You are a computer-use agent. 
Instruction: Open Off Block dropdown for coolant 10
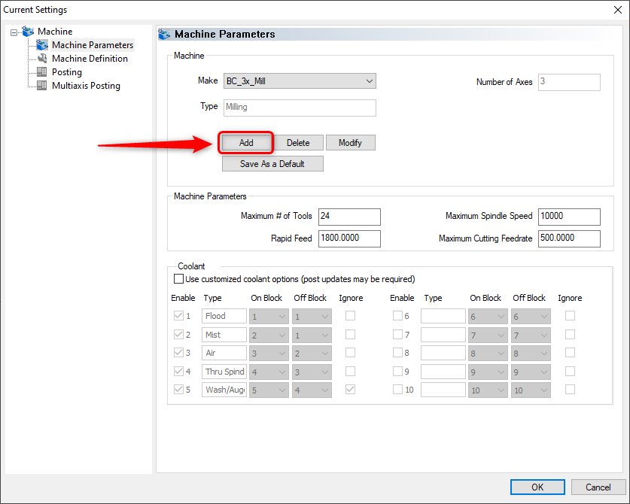click(x=531, y=390)
